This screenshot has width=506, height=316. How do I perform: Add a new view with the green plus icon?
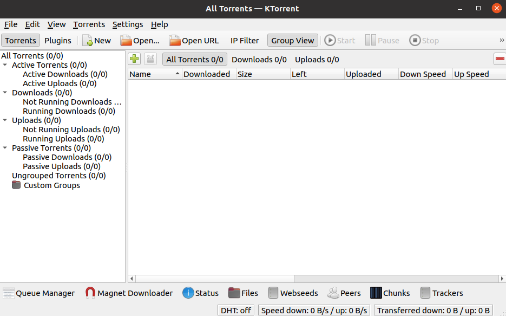(x=134, y=59)
